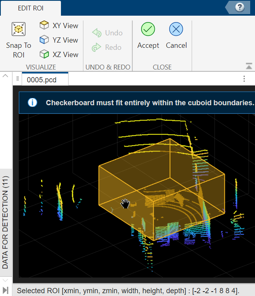The image size is (255, 296).
Task: Click the info icon in the checkerboard banner
Action: pos(32,103)
